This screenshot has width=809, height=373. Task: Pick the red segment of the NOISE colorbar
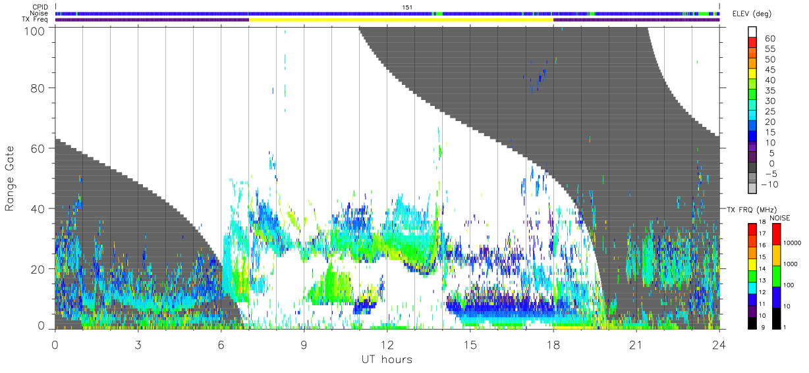(x=777, y=234)
